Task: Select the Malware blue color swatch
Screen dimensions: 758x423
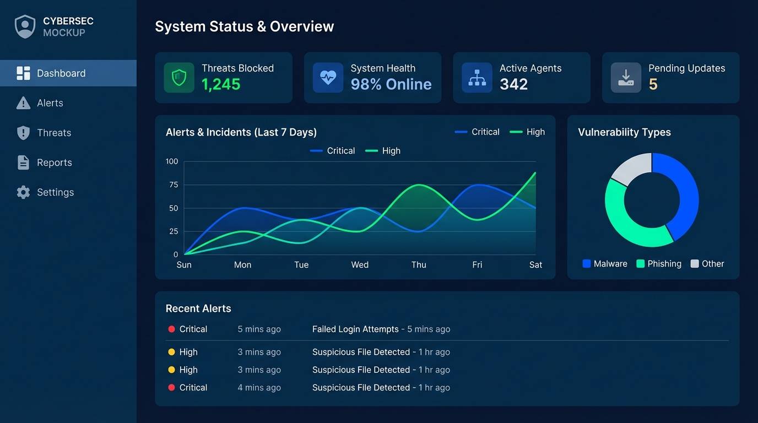Action: [x=586, y=264]
